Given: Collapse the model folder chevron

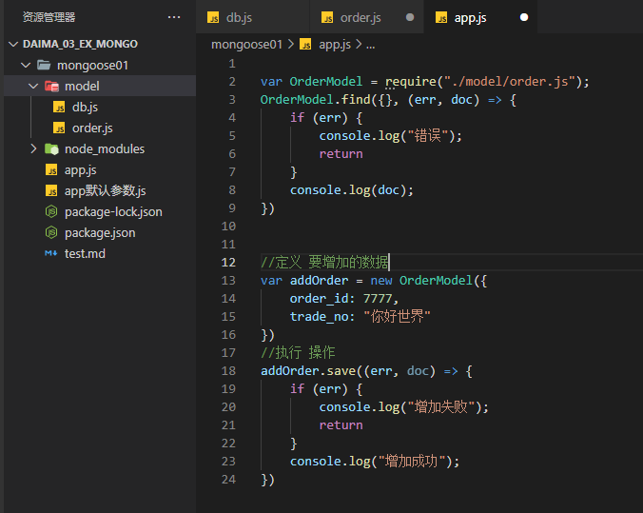Looking at the screenshot, I should (33, 87).
